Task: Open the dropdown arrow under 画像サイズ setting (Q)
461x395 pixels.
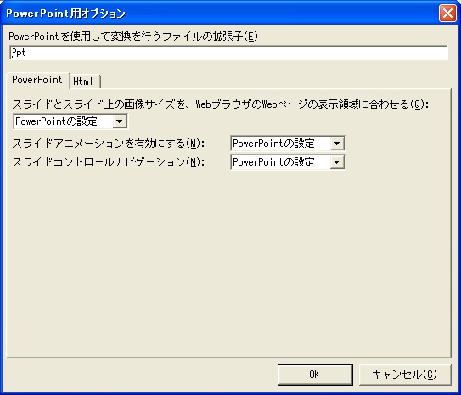Action: [120, 121]
